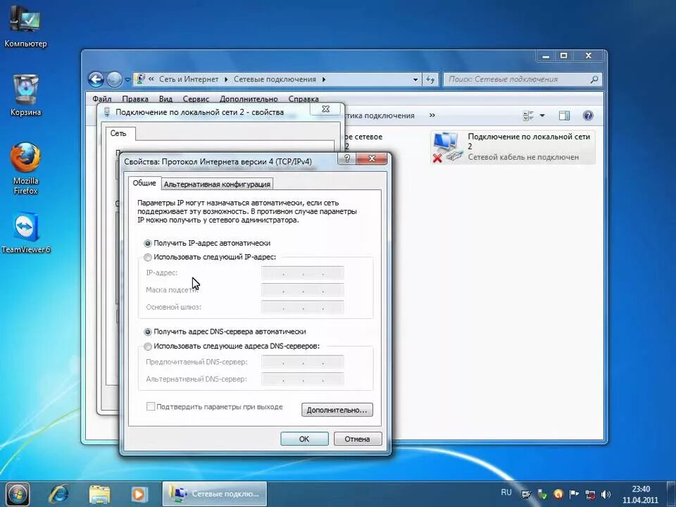Click the Help question mark icon in Explorer toolbar

click(588, 115)
